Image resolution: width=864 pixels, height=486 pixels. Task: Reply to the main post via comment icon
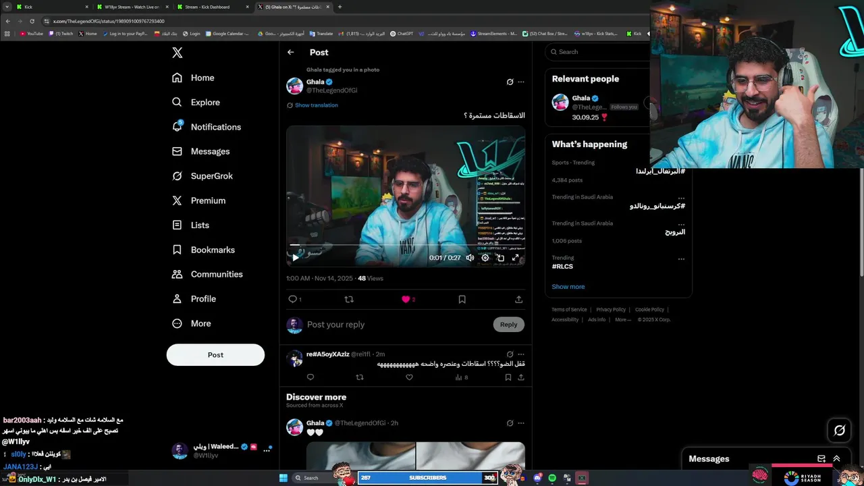pos(292,299)
